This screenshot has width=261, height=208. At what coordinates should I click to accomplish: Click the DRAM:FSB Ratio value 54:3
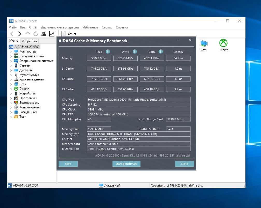178,129
